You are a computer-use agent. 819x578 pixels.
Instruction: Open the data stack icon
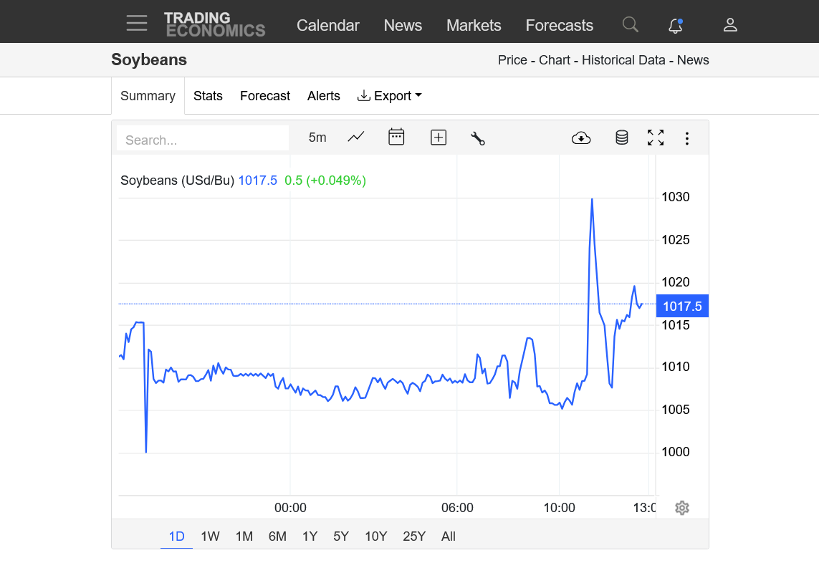pyautogui.click(x=621, y=138)
